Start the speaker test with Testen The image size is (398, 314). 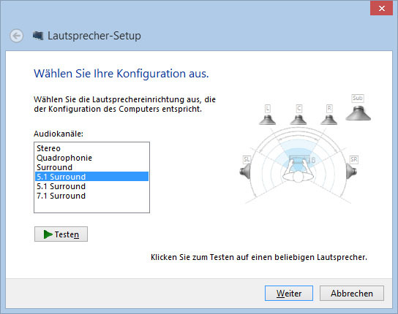tap(61, 234)
